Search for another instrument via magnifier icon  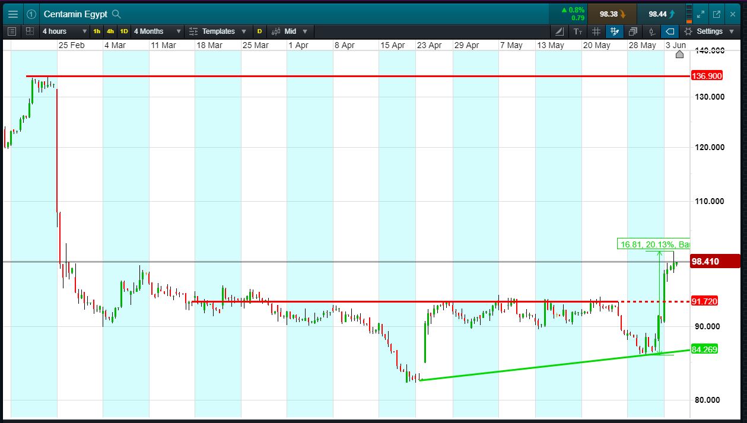coord(116,14)
